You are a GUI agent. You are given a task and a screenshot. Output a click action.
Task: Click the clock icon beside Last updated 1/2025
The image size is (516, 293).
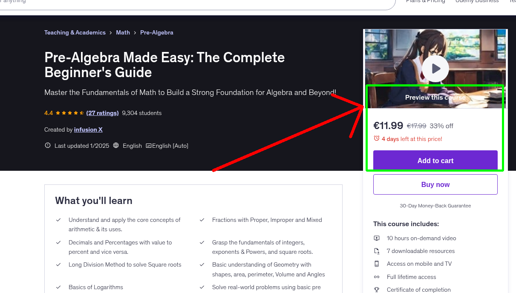tap(47, 145)
